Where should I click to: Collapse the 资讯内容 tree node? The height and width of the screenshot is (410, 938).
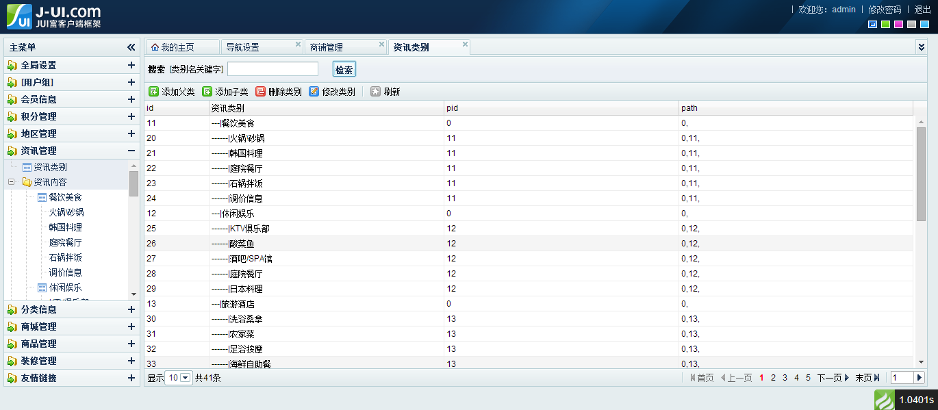(11, 182)
